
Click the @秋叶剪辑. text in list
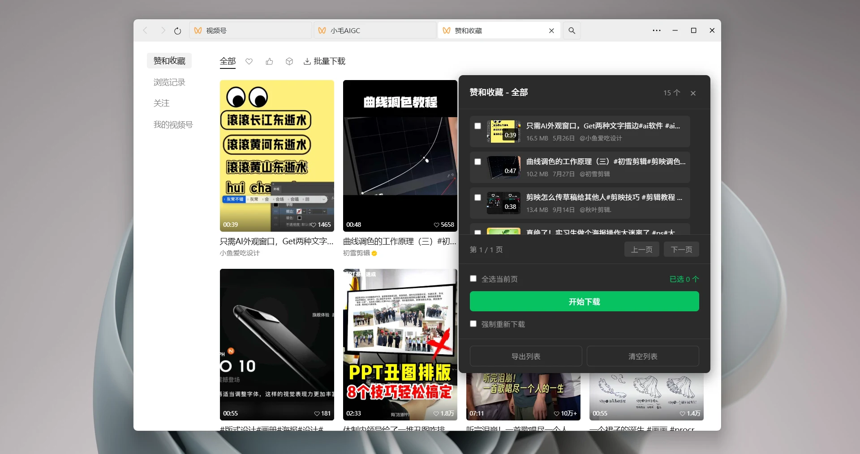(x=595, y=210)
